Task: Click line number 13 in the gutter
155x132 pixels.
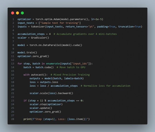Action: [13, 64]
